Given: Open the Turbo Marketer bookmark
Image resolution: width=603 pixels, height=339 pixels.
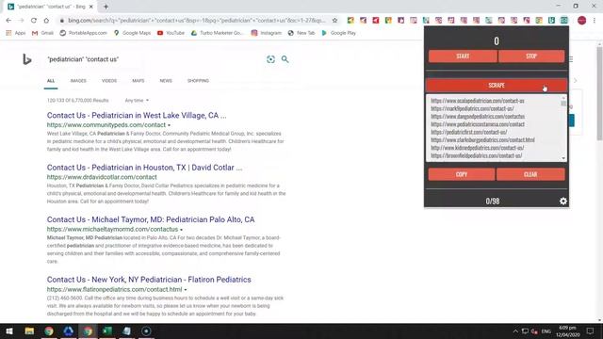Looking at the screenshot, I should point(218,33).
